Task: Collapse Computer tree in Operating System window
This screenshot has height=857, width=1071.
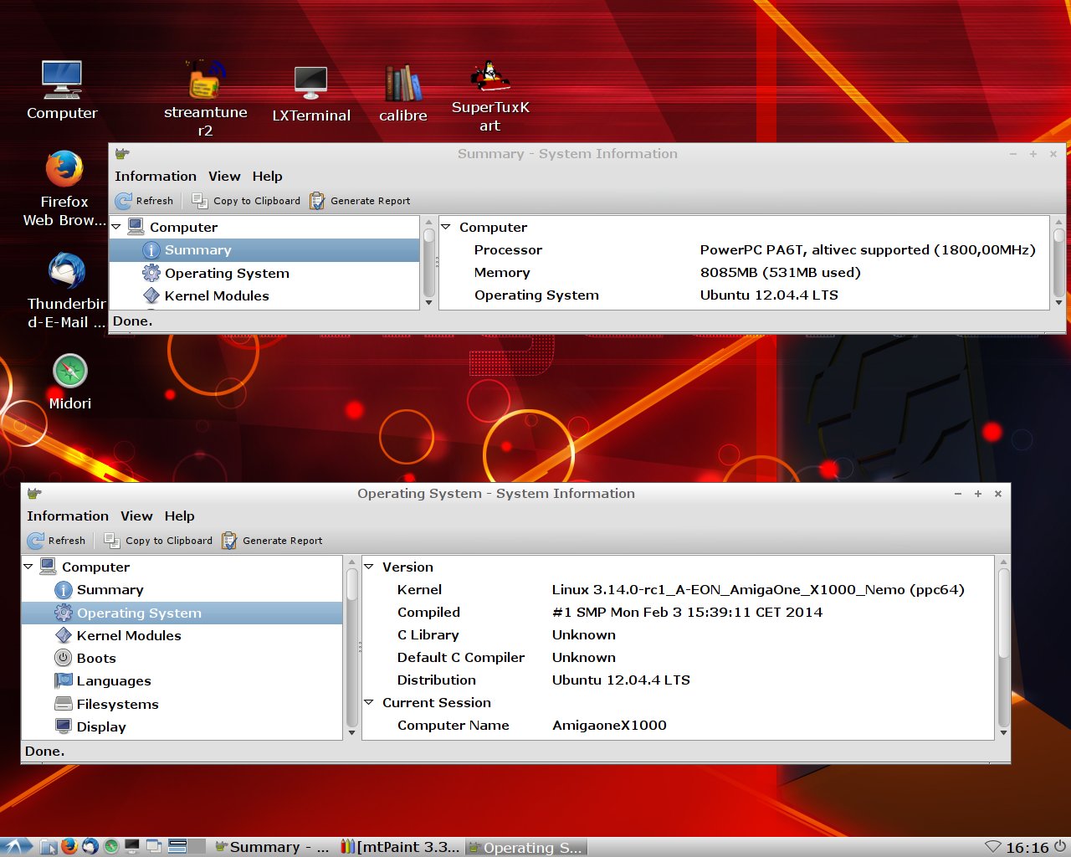Action: coord(28,567)
